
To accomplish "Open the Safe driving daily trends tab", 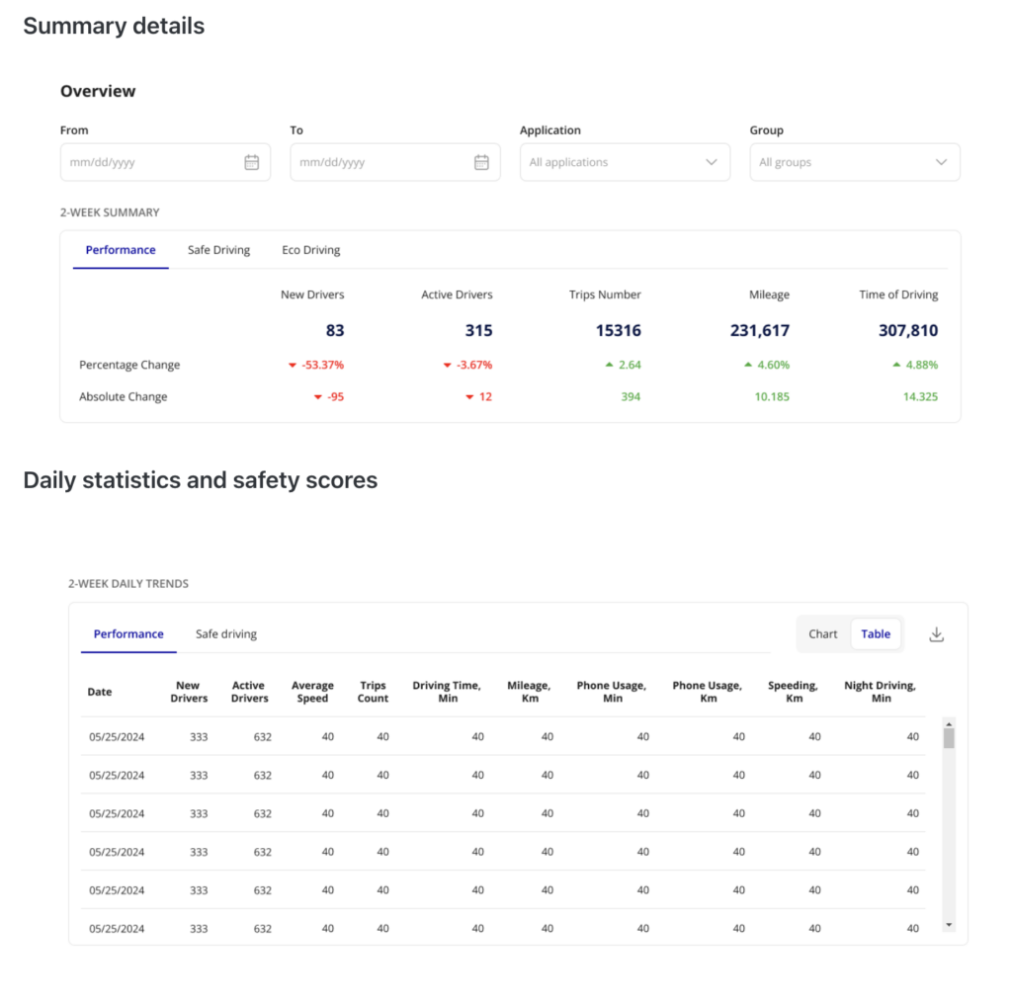I will [x=226, y=633].
